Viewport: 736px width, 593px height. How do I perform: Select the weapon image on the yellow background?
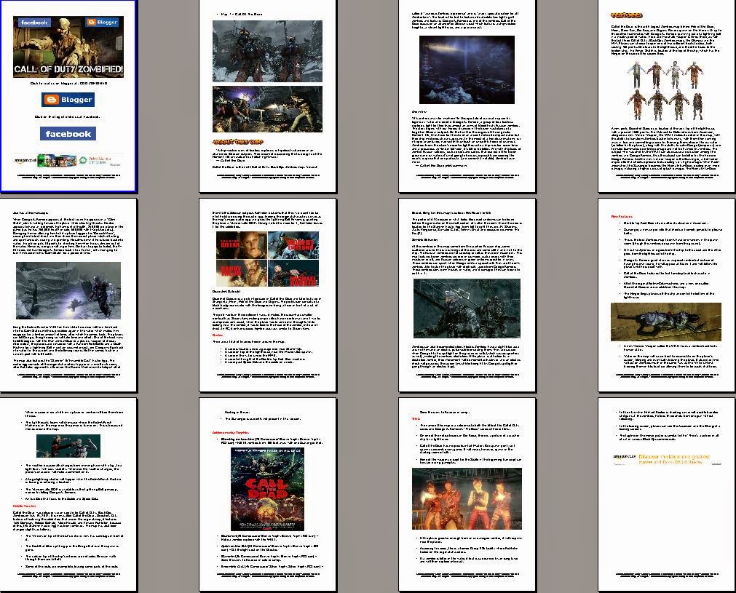pos(666,322)
